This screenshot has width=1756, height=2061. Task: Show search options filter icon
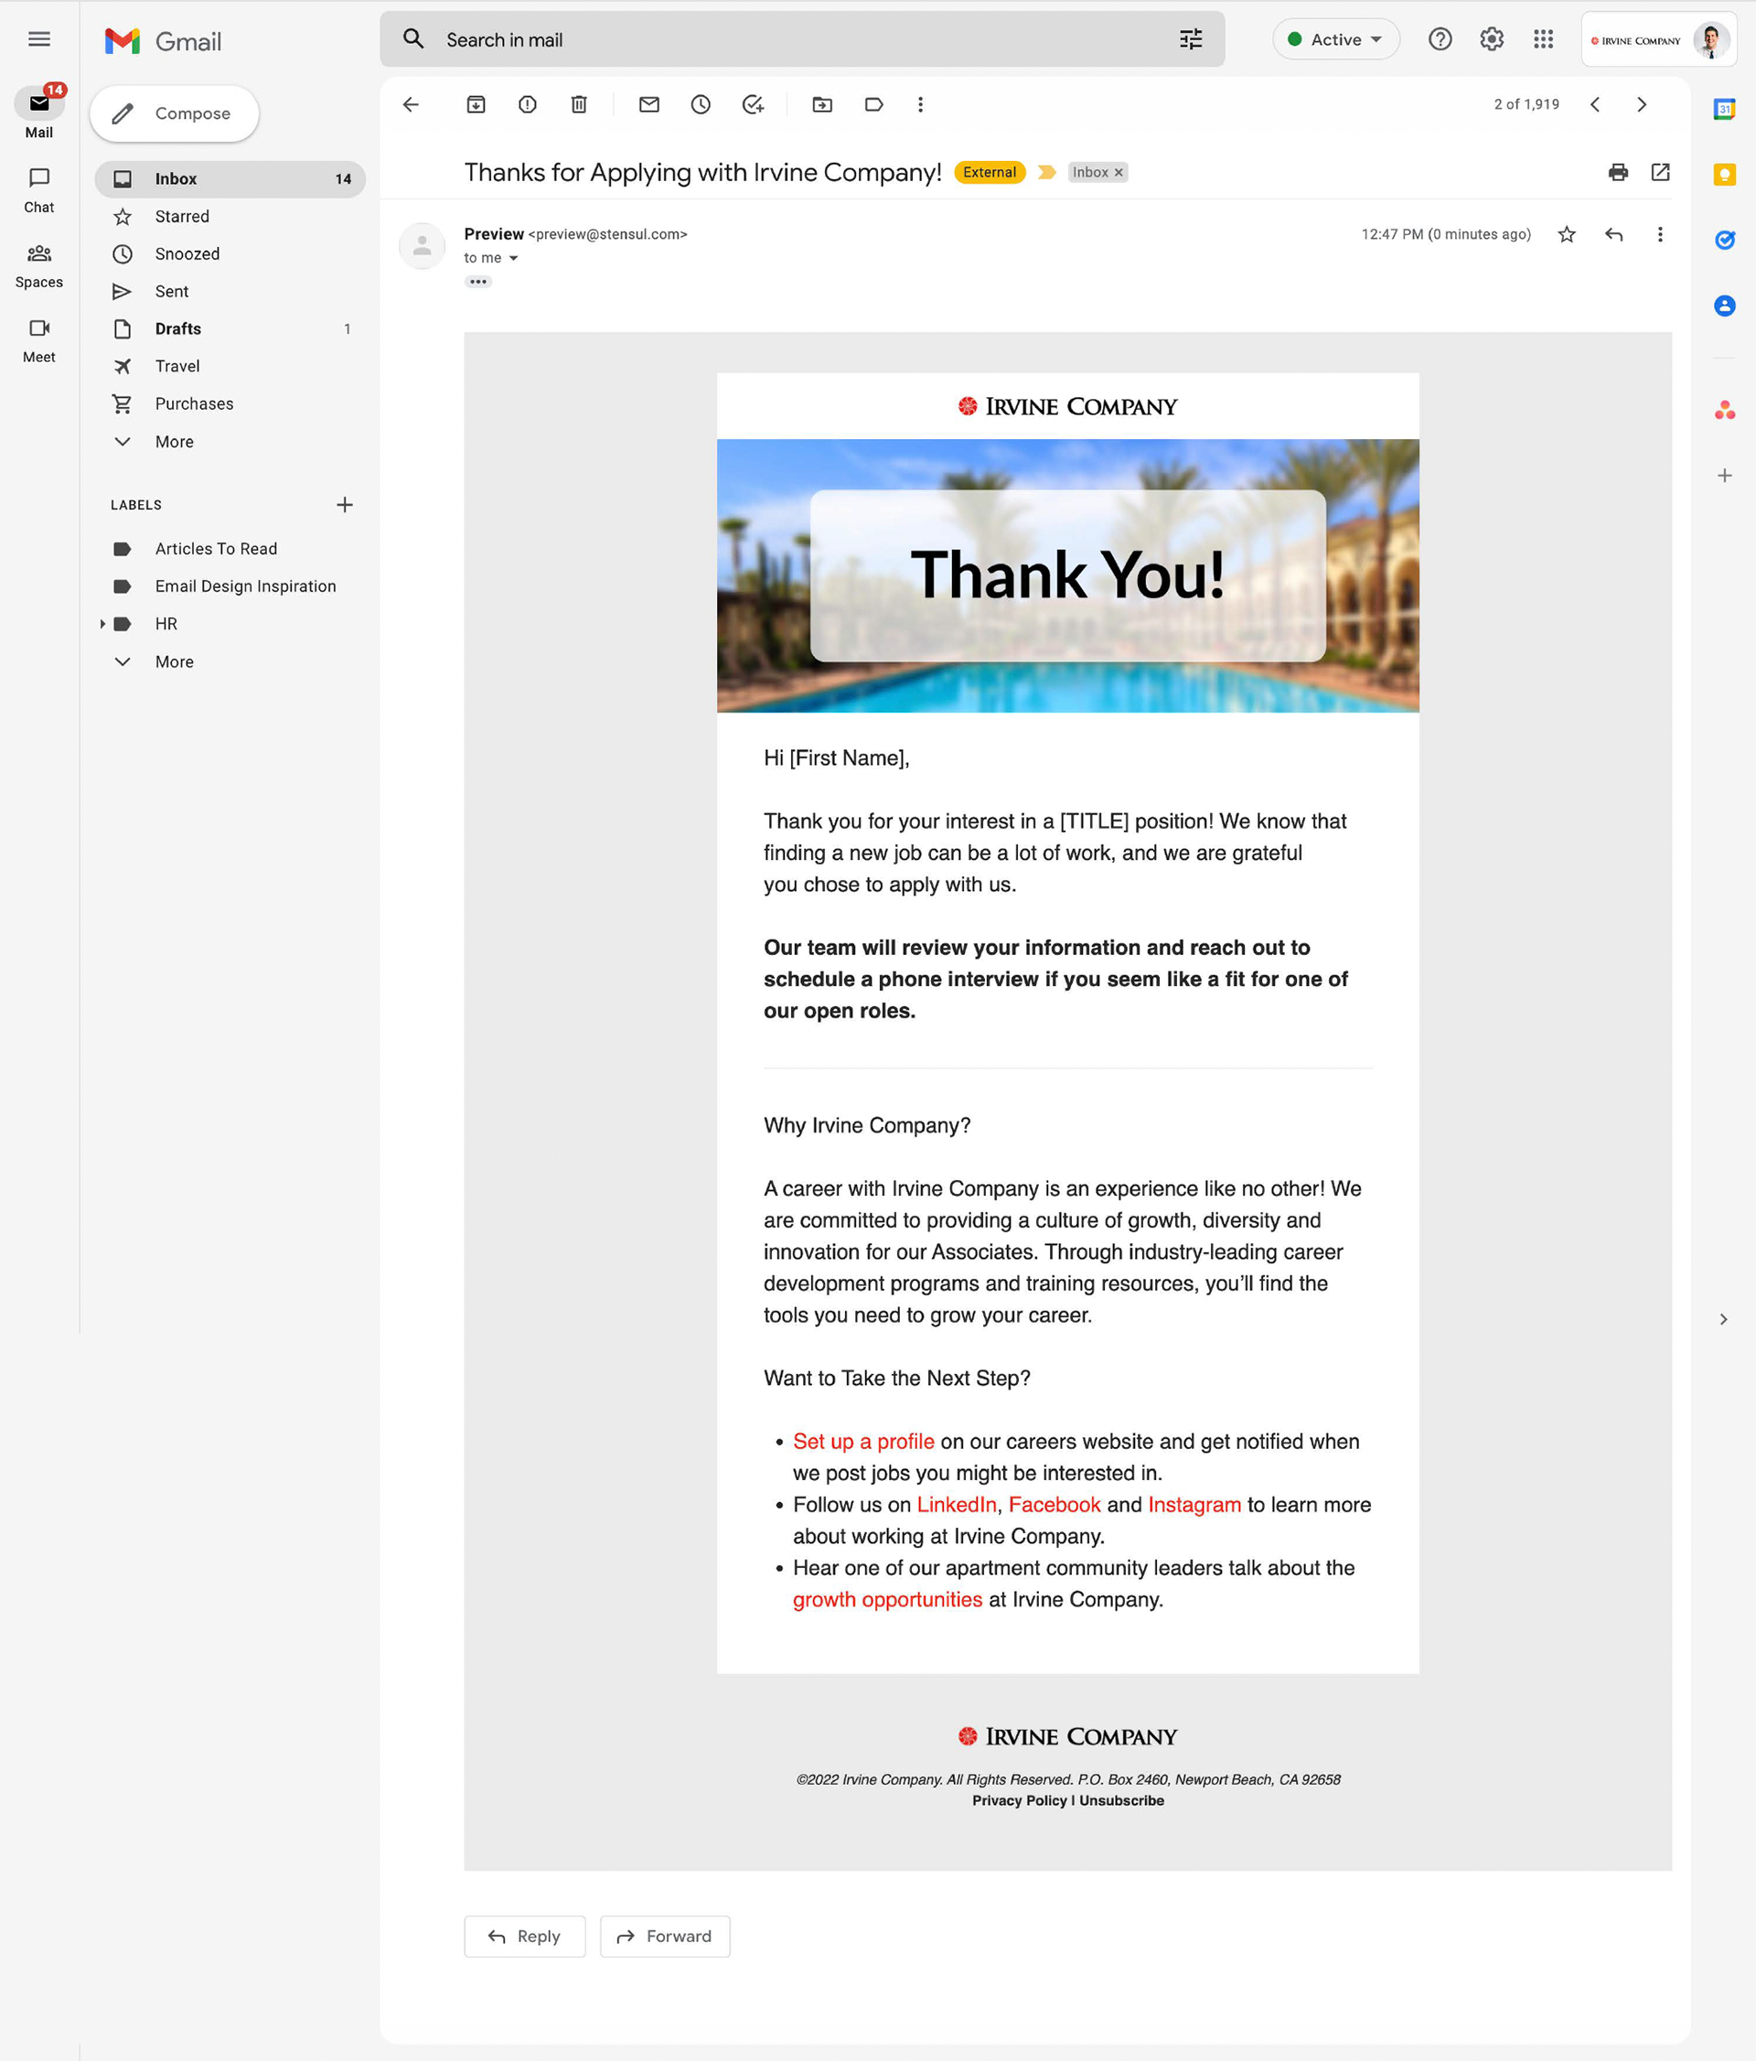[1191, 39]
